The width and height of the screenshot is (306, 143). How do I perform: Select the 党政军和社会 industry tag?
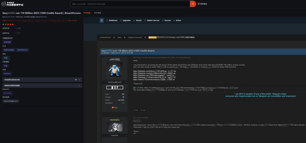[22, 50]
